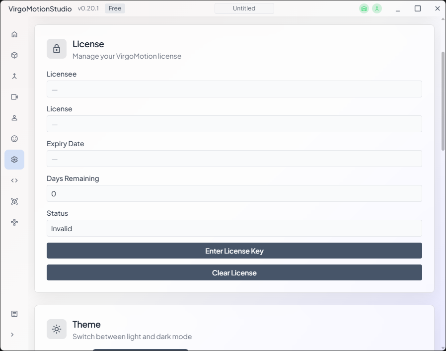
Task: Click the green building status indicator
Action: click(364, 8)
